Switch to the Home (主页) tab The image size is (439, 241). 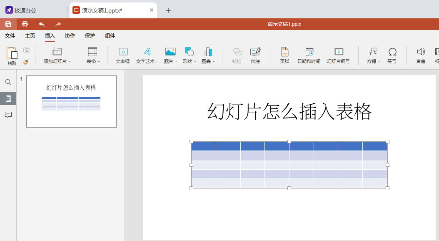(x=30, y=36)
